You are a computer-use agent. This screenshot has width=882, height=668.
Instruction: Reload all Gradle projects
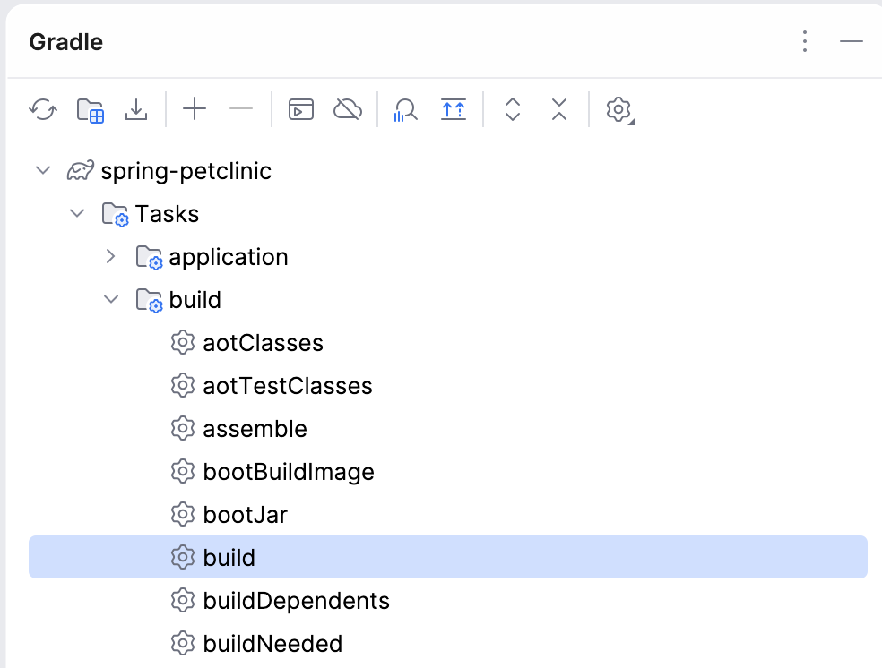point(43,109)
